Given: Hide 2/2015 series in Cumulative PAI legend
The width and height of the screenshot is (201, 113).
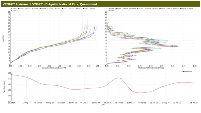Looking at the screenshot, I should click(65, 8).
